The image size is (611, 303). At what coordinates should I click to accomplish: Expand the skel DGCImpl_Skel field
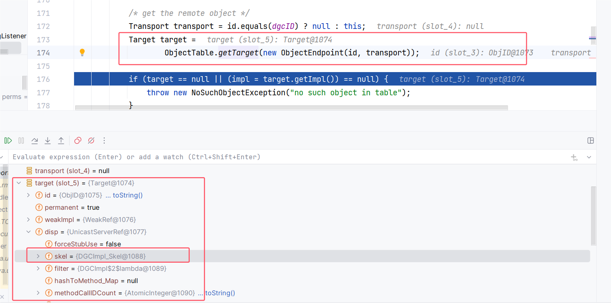coord(38,256)
